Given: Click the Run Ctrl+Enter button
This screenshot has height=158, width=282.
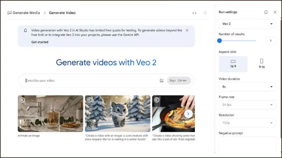Looking at the screenshot, I should [179, 81].
